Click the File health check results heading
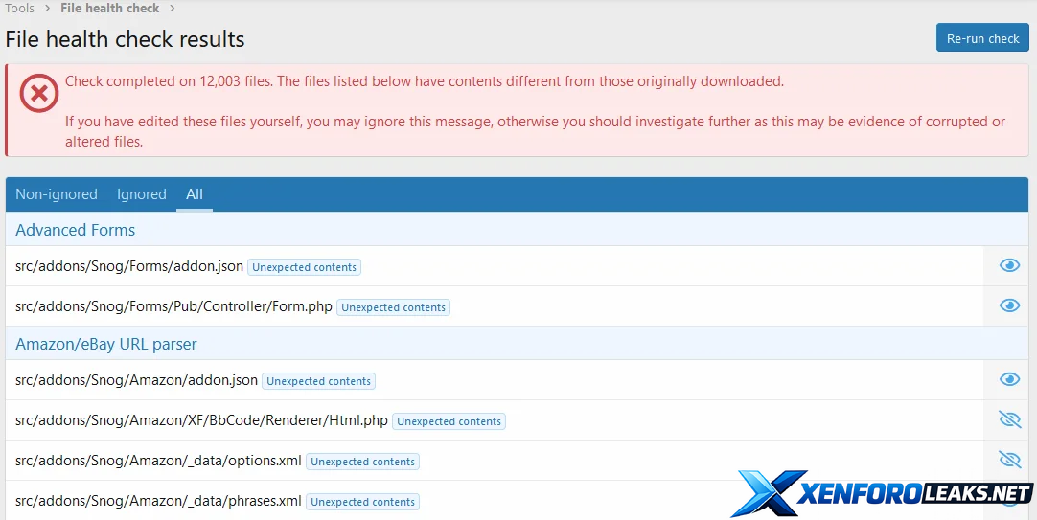The image size is (1037, 520). pyautogui.click(x=126, y=39)
